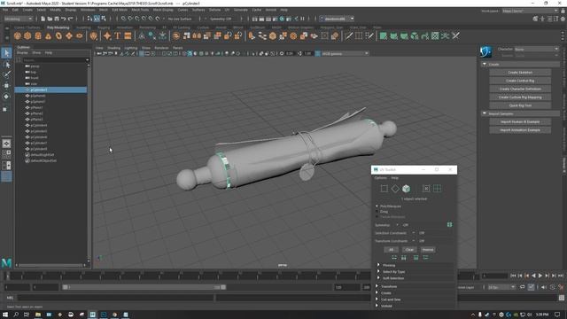
Task: Open the Modeling menu set dropdown
Action: [x=18, y=19]
